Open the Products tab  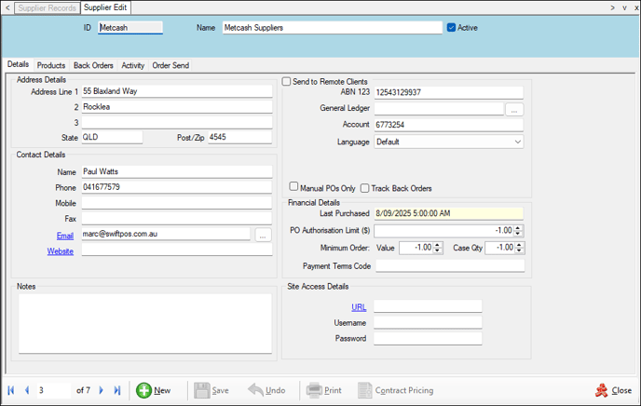(50, 66)
